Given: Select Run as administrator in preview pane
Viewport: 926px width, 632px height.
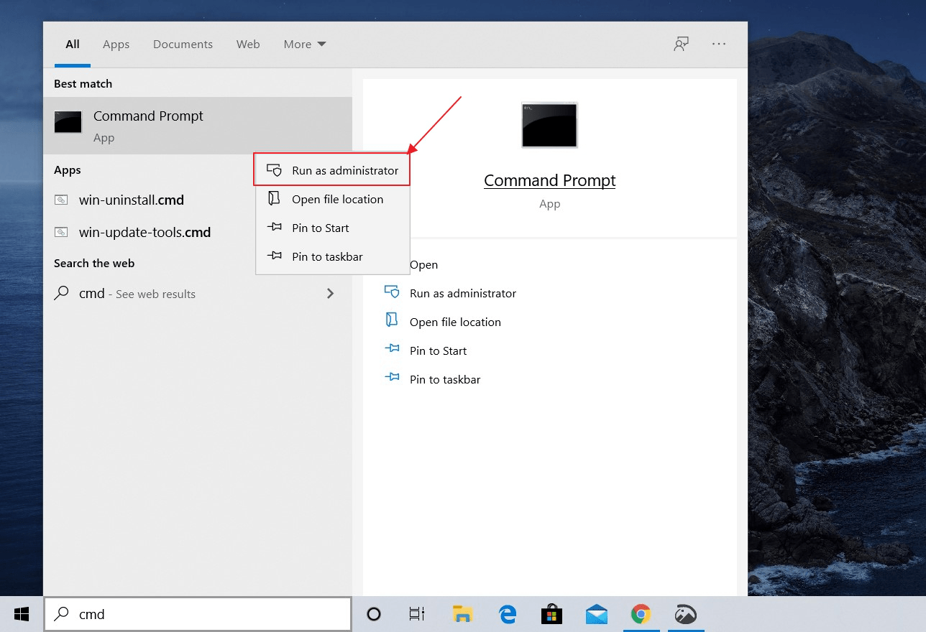Looking at the screenshot, I should [x=462, y=293].
